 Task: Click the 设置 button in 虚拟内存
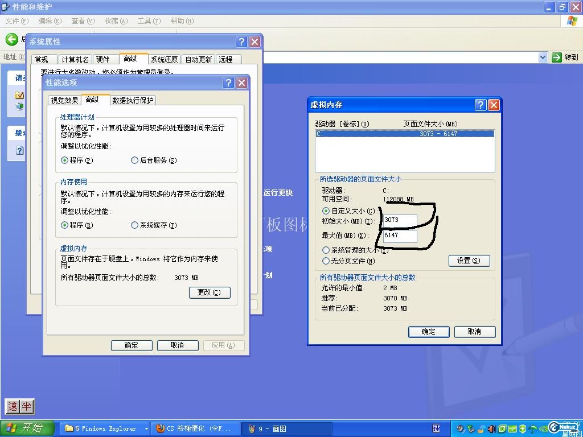469,261
